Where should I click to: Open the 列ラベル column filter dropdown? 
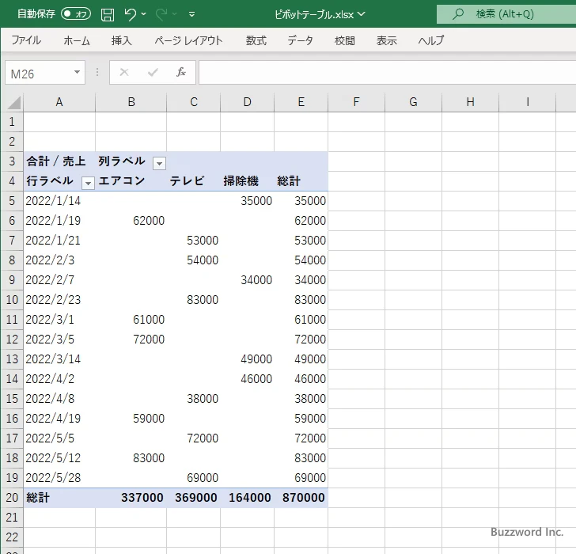159,162
